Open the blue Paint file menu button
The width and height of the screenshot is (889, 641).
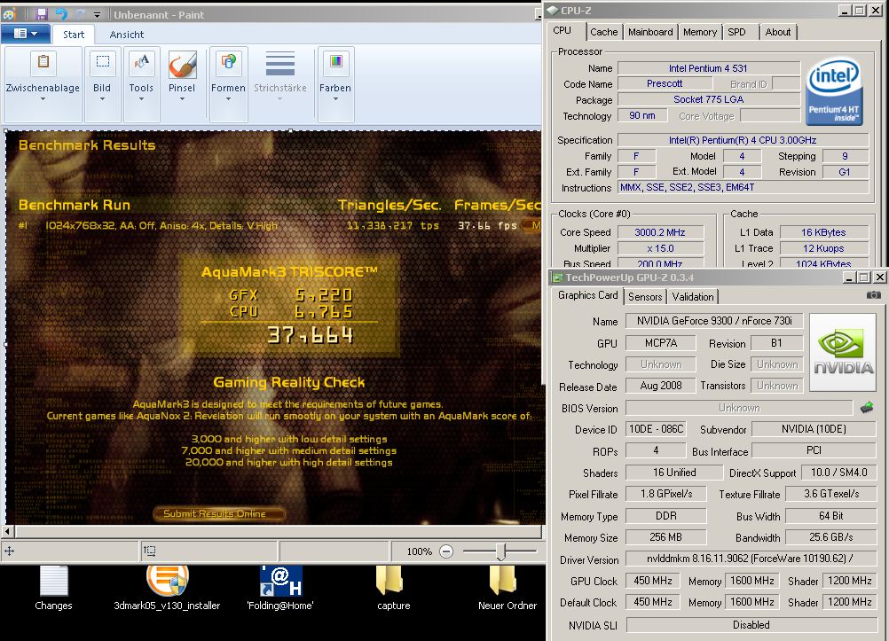pos(26,34)
